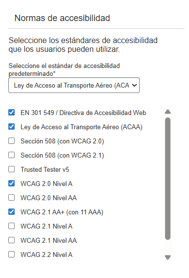The width and height of the screenshot is (189, 278).
Task: Uncheck Ley de Acceso al Transporte Aéreo (ACAA) checkbox
Action: coord(12,127)
